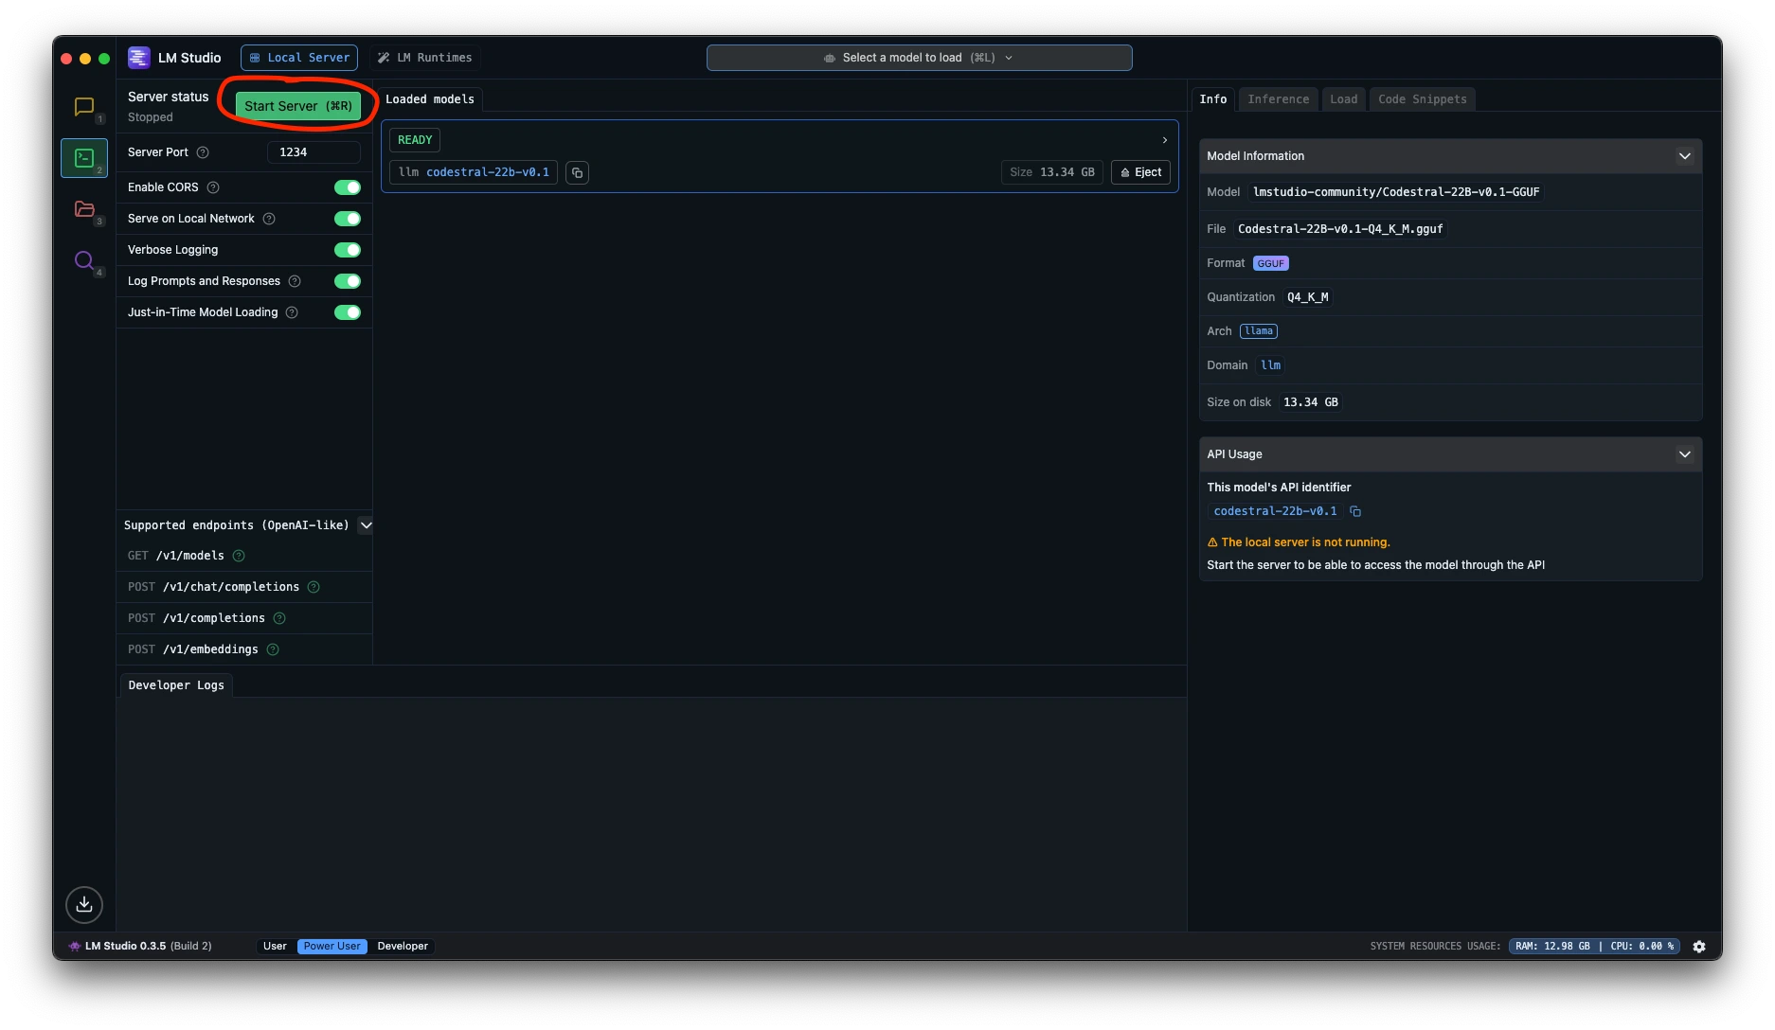Show info for /v1/embeddings endpoint
The width and height of the screenshot is (1775, 1030).
[x=273, y=649]
